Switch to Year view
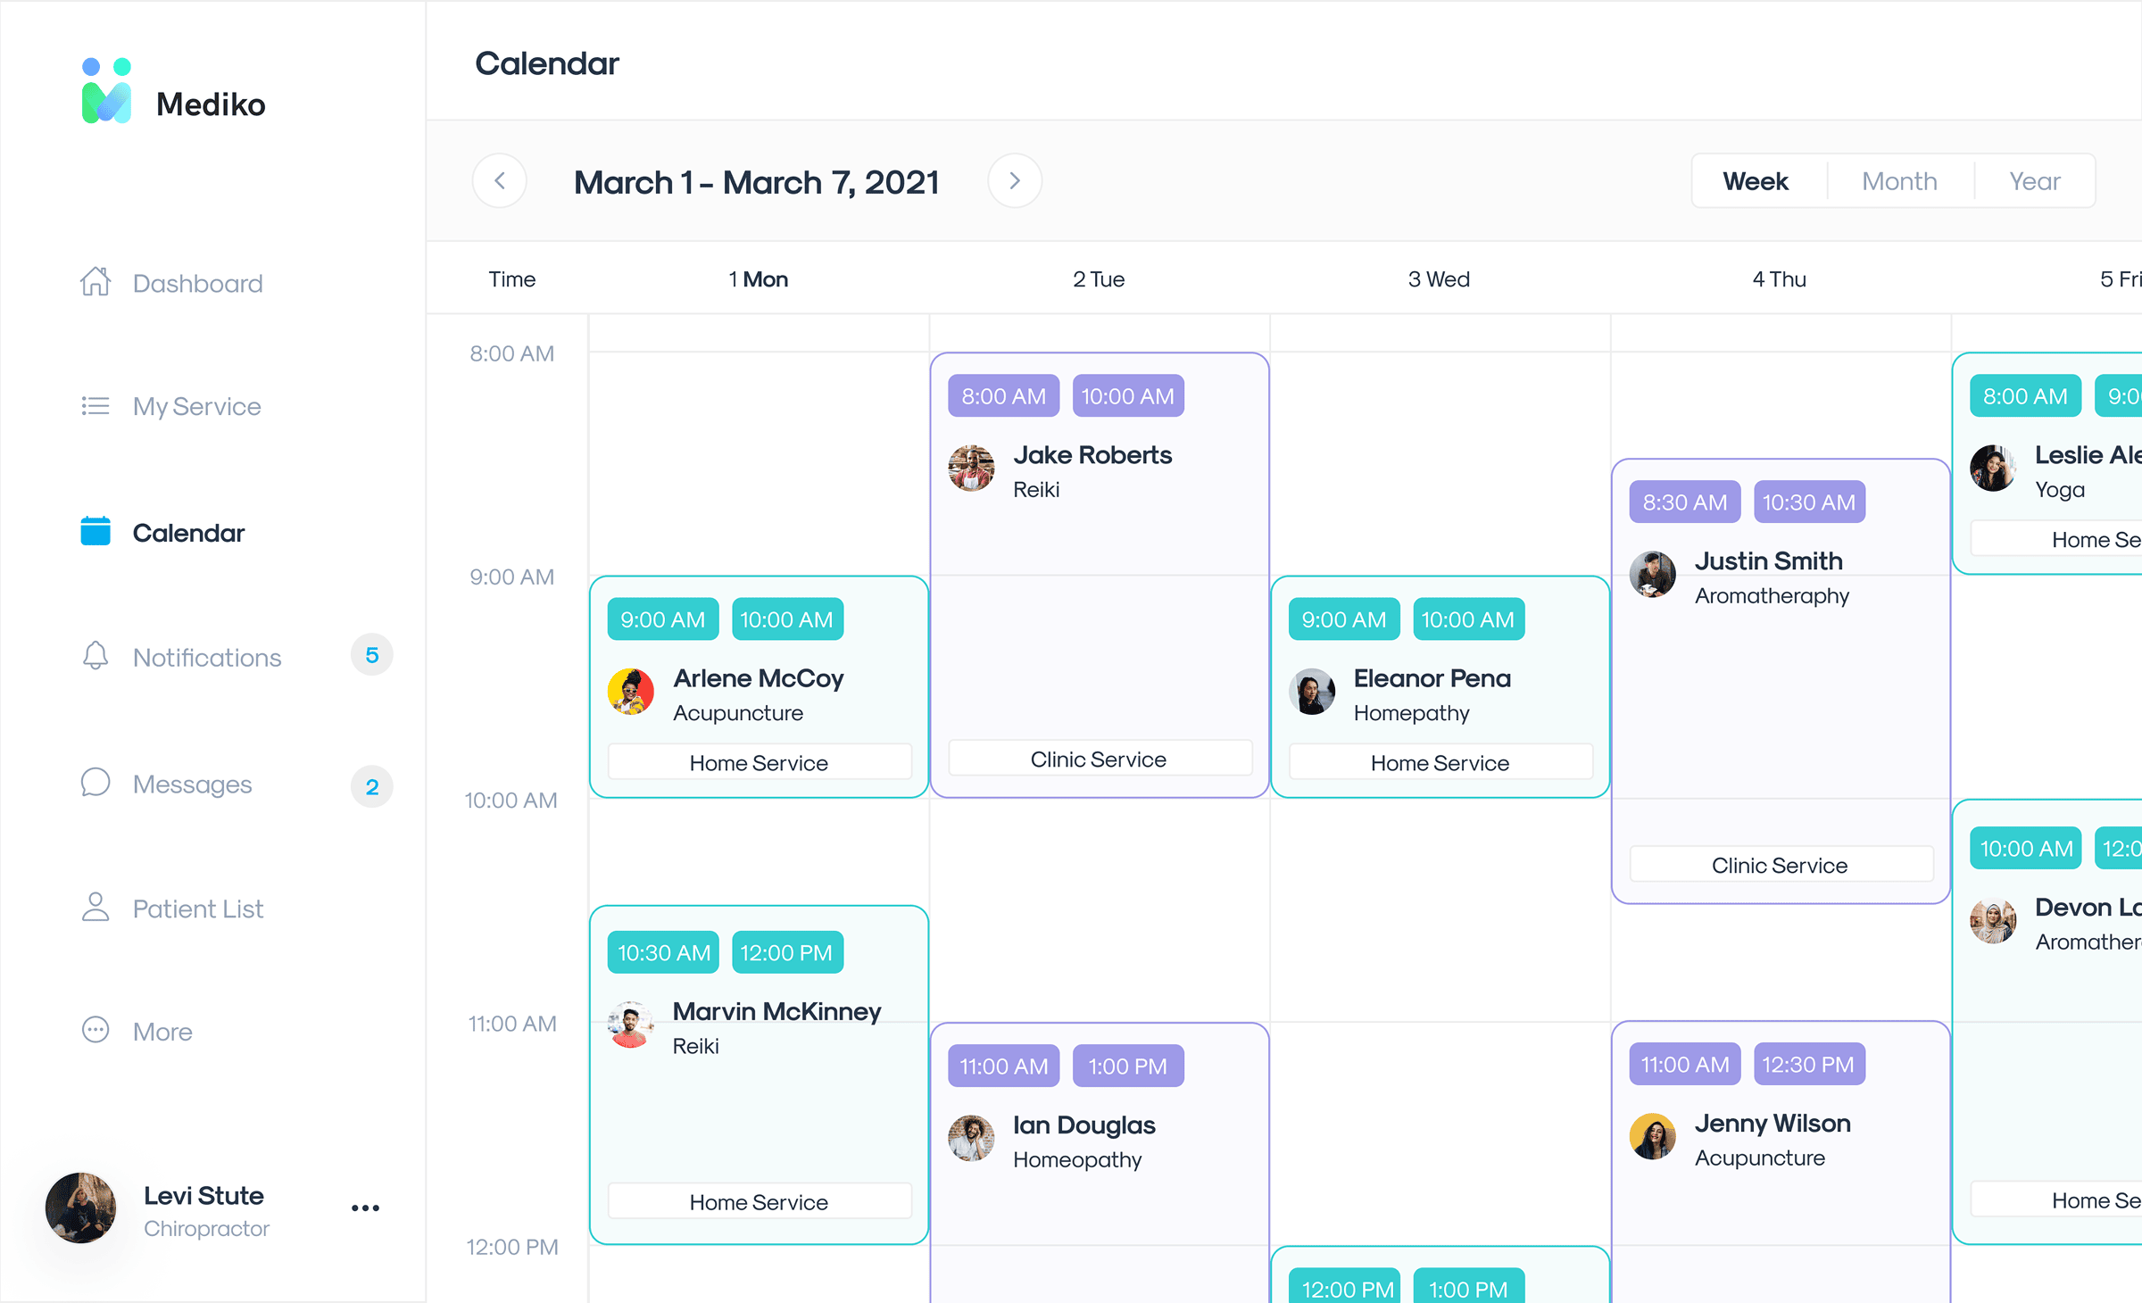Image resolution: width=2142 pixels, height=1303 pixels. coord(2035,180)
